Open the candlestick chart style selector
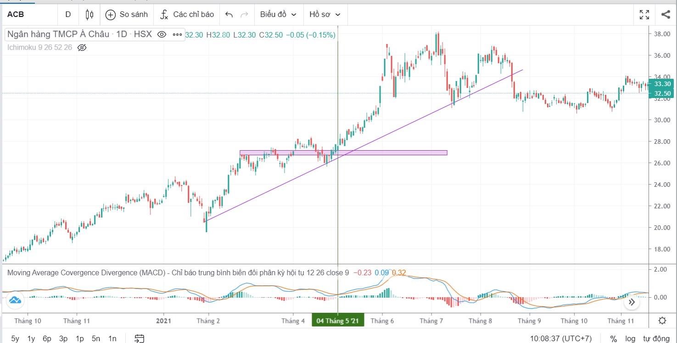Viewport: 677px width, 343px height. [90, 15]
